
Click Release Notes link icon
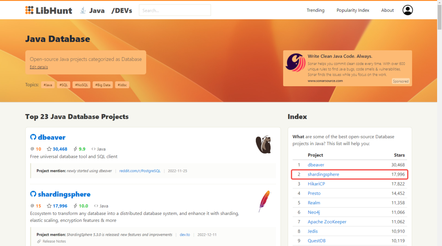click(x=39, y=241)
